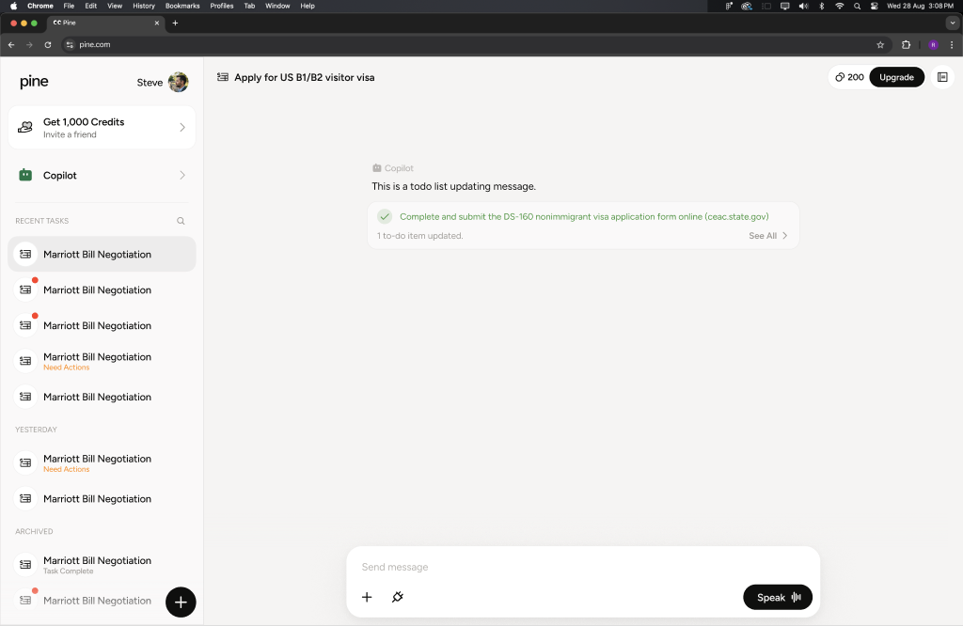Open Copilot from the sidebar
This screenshot has height=626, width=963.
point(102,176)
